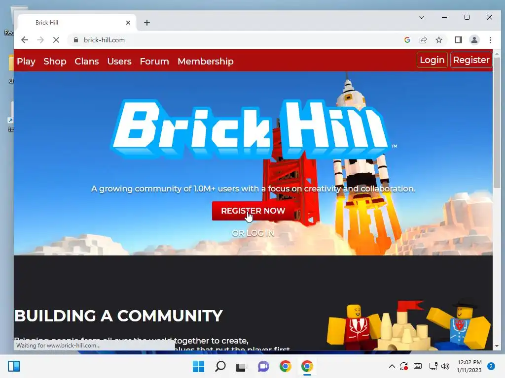
Task: Maximize the Chrome window
Action: [x=467, y=17]
